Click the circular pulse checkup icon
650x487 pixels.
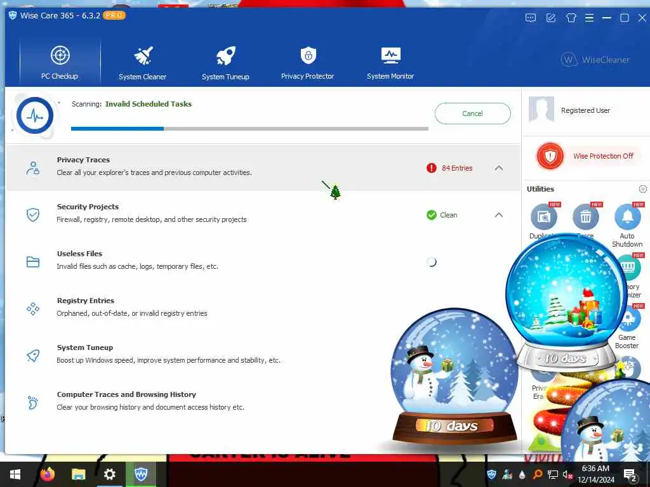click(x=35, y=115)
